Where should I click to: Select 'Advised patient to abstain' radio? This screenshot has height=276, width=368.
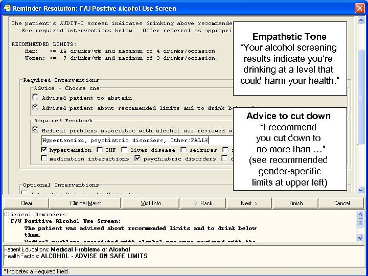click(x=35, y=97)
